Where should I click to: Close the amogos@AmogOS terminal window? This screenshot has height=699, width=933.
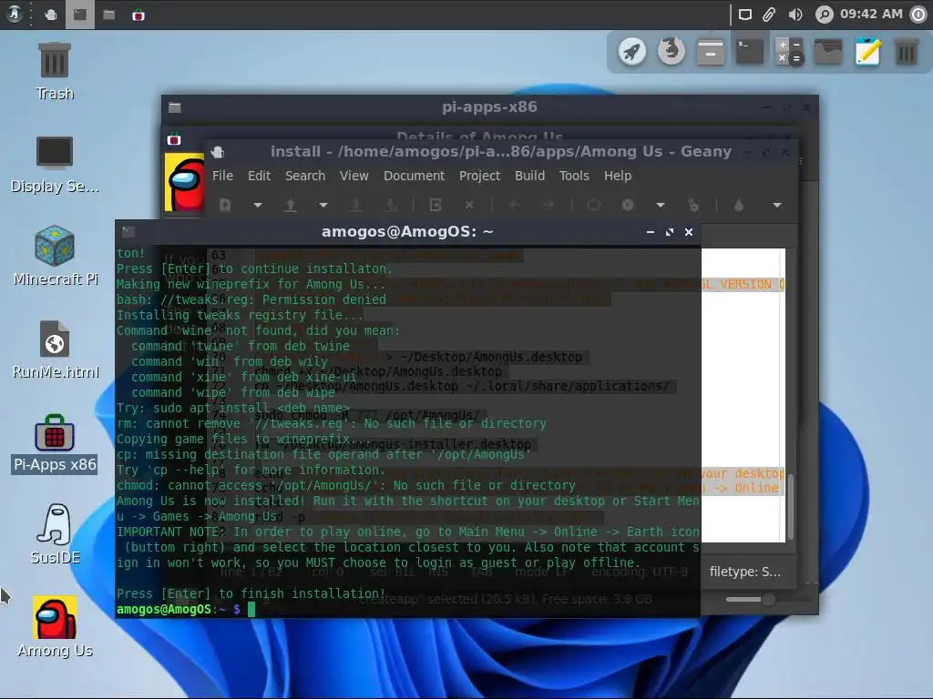click(x=689, y=232)
